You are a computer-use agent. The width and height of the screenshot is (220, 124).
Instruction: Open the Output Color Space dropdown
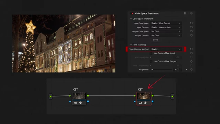pyautogui.click(x=166, y=31)
